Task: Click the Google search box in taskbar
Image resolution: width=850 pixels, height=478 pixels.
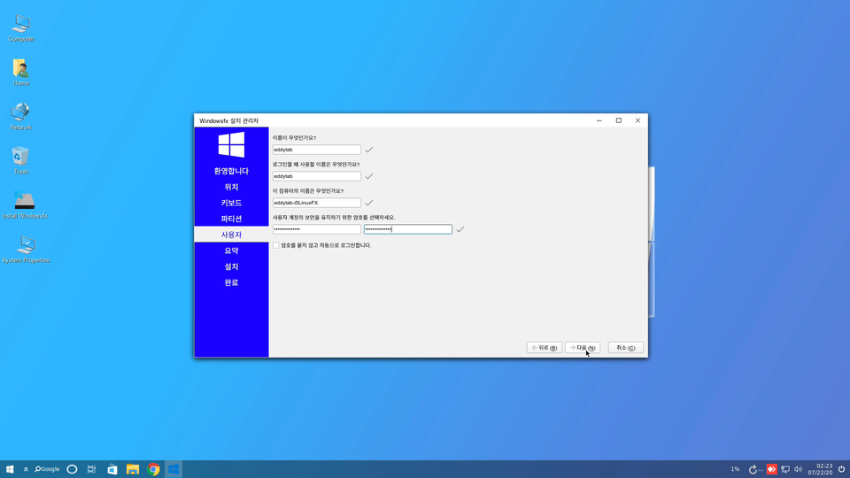Action: [x=47, y=469]
